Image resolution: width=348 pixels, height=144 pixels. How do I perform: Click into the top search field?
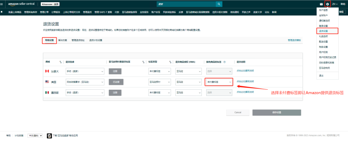click(x=186, y=4)
